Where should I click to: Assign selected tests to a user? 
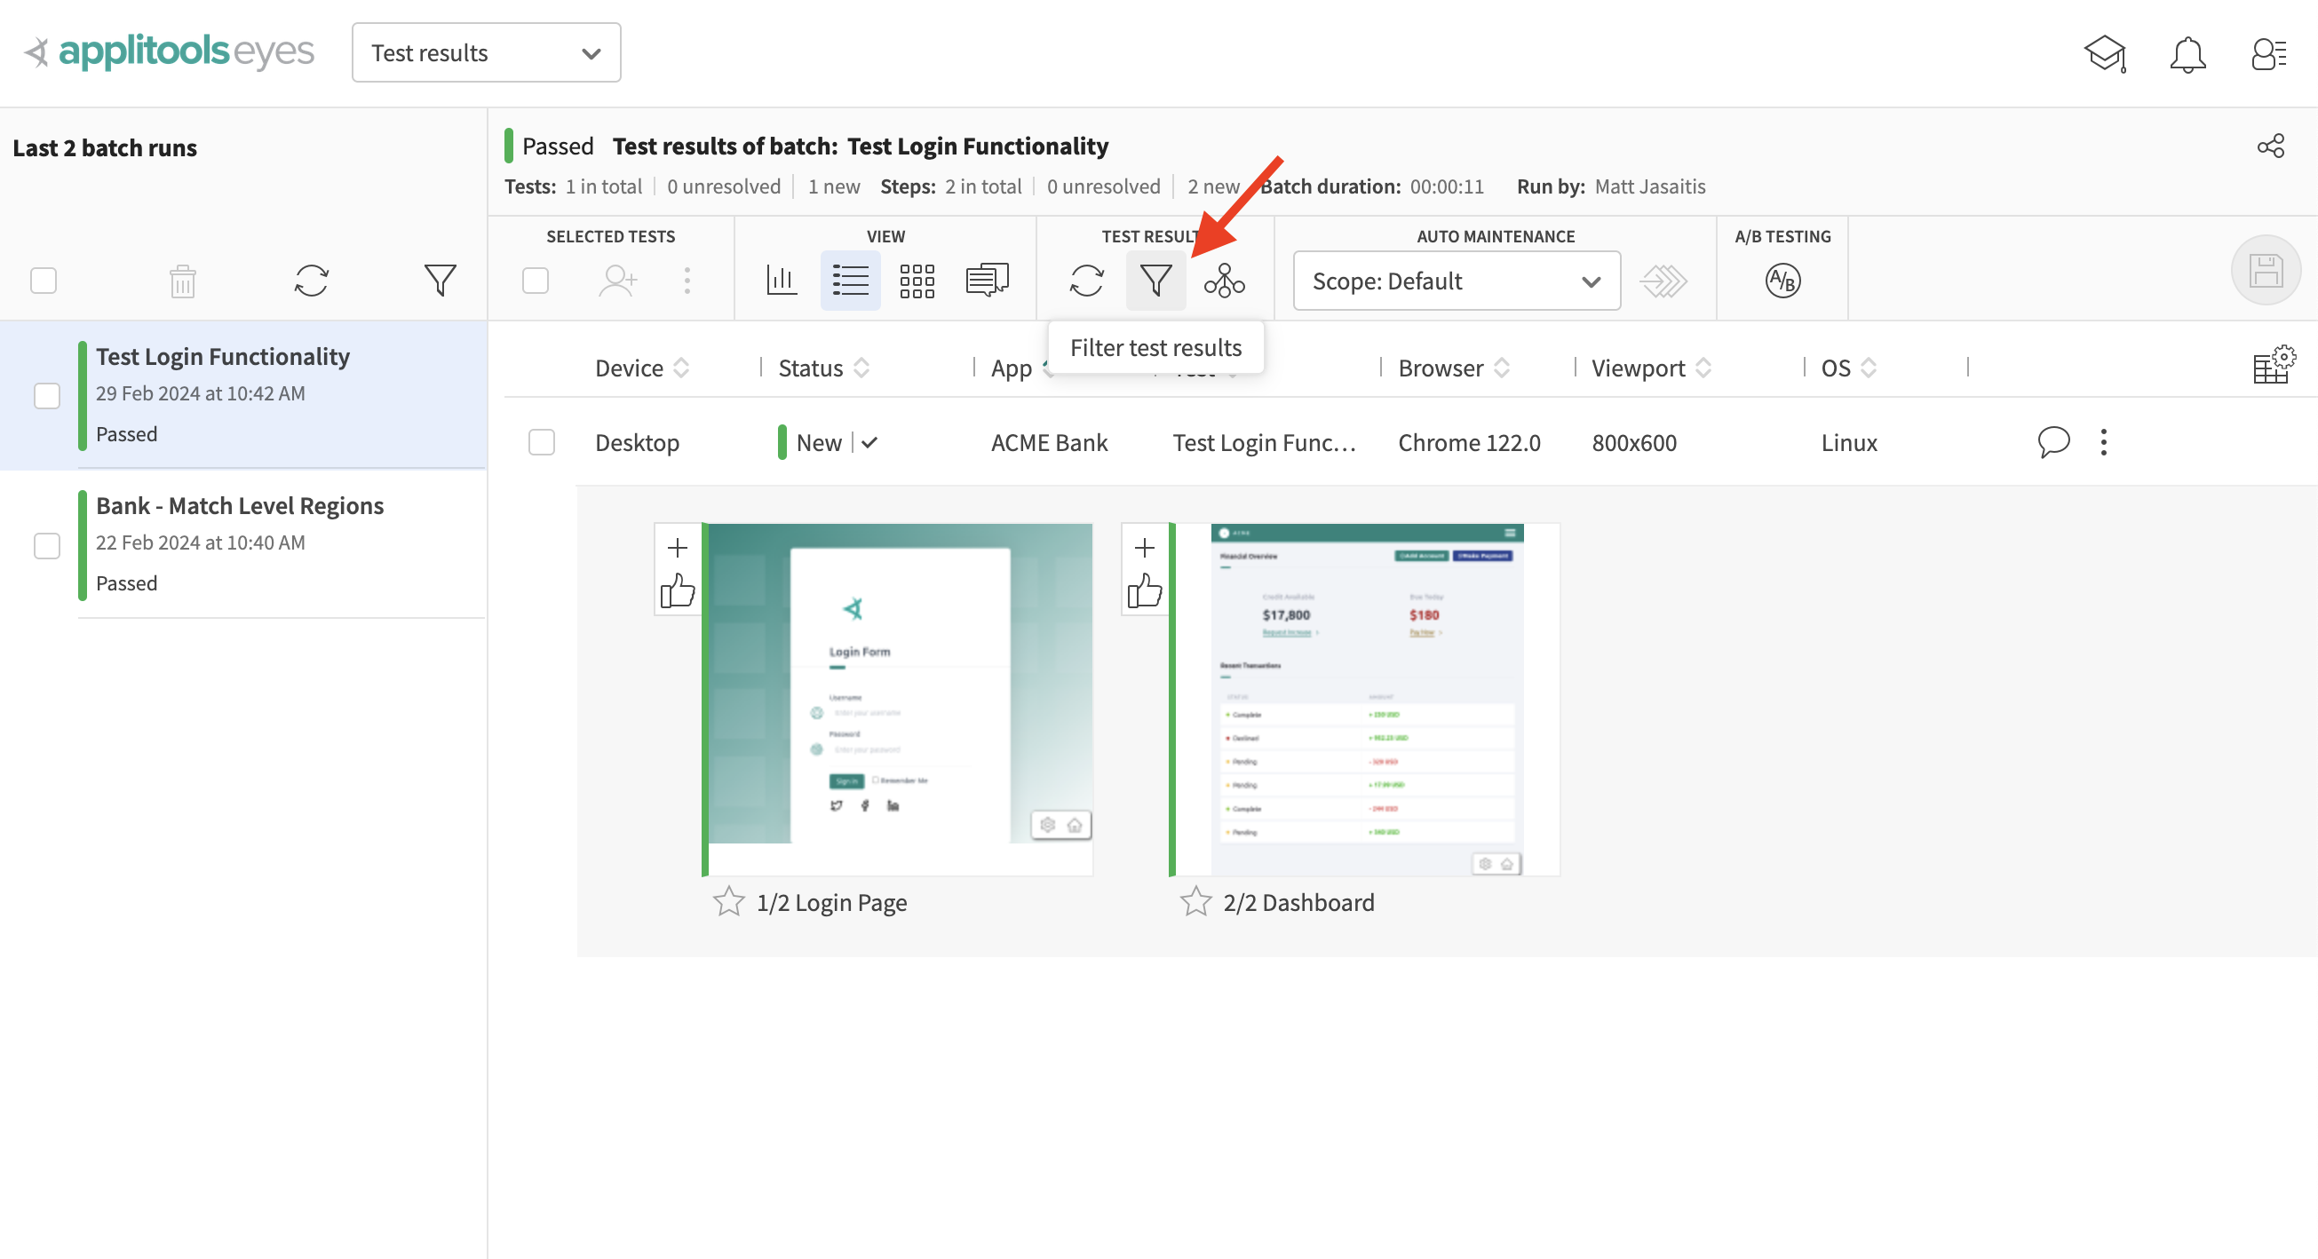pos(618,281)
